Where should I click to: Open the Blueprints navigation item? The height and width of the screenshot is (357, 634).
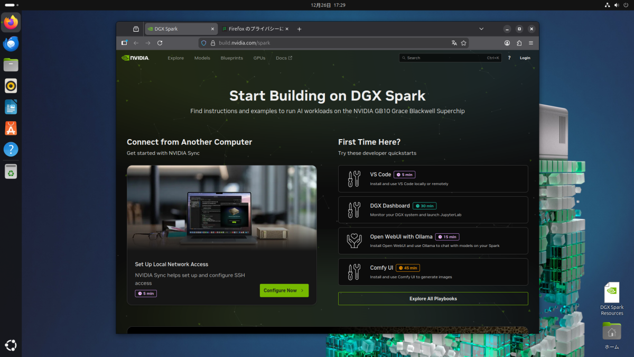click(x=231, y=58)
